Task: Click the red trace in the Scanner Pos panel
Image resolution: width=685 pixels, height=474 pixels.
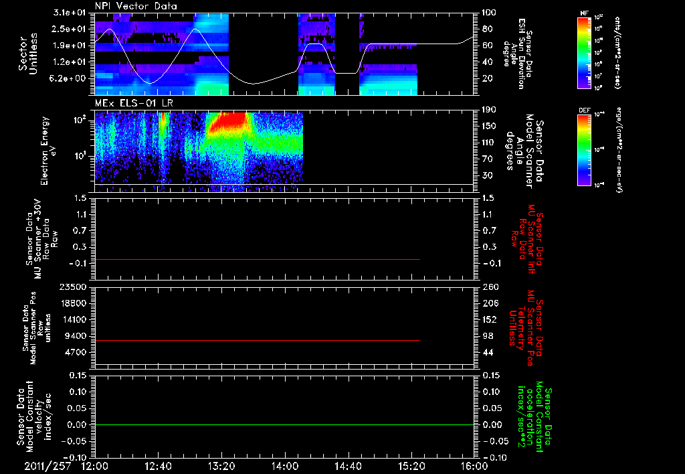Action: [258, 340]
